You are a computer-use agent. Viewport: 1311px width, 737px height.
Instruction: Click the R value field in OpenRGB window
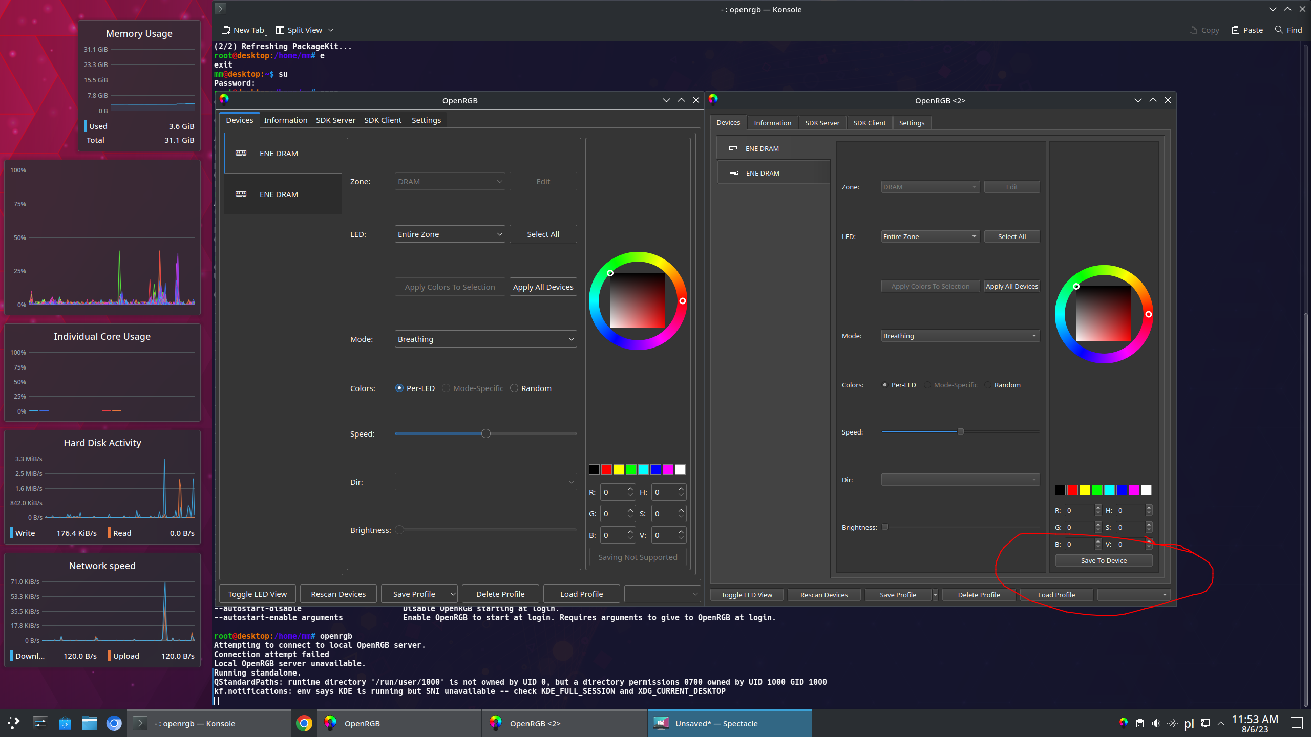pos(613,492)
